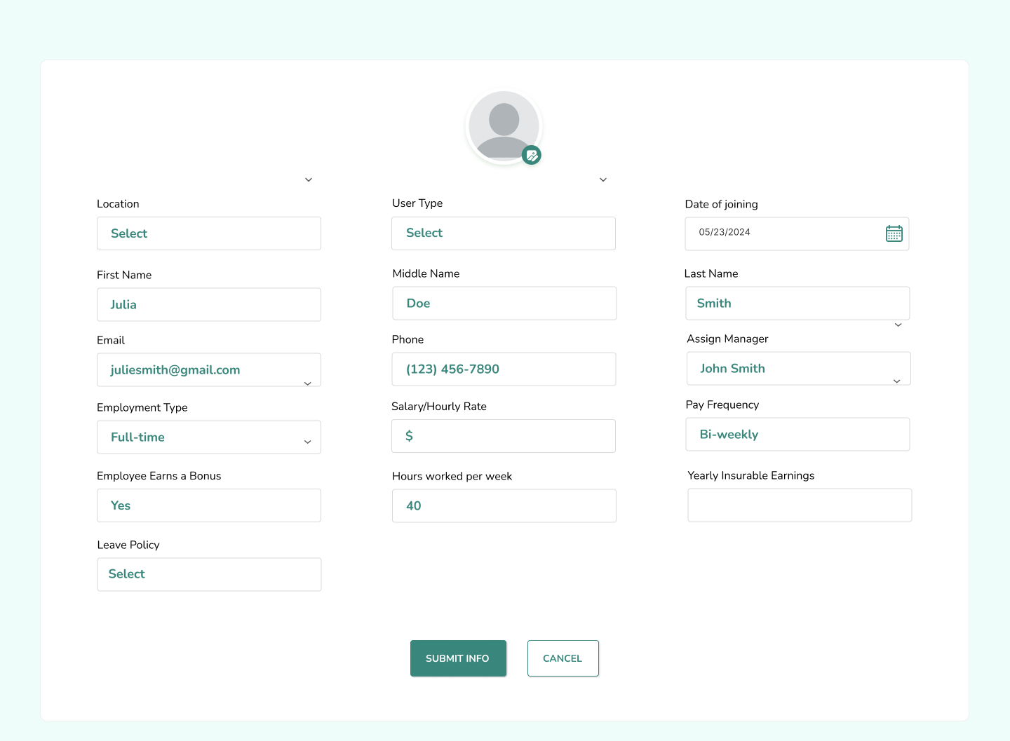The image size is (1010, 741).
Task: Open the User Type select dropdown
Action: (504, 233)
